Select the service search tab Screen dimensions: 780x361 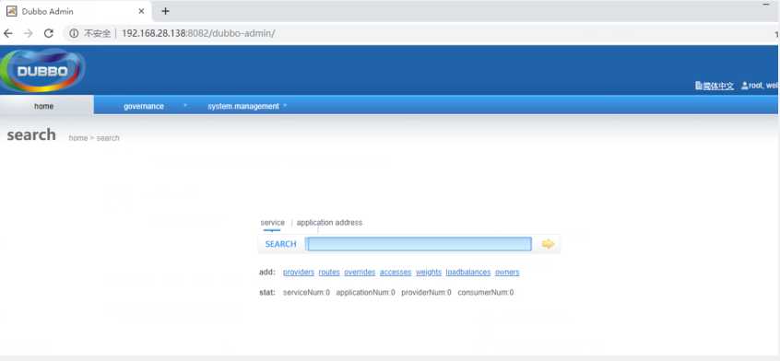273,223
